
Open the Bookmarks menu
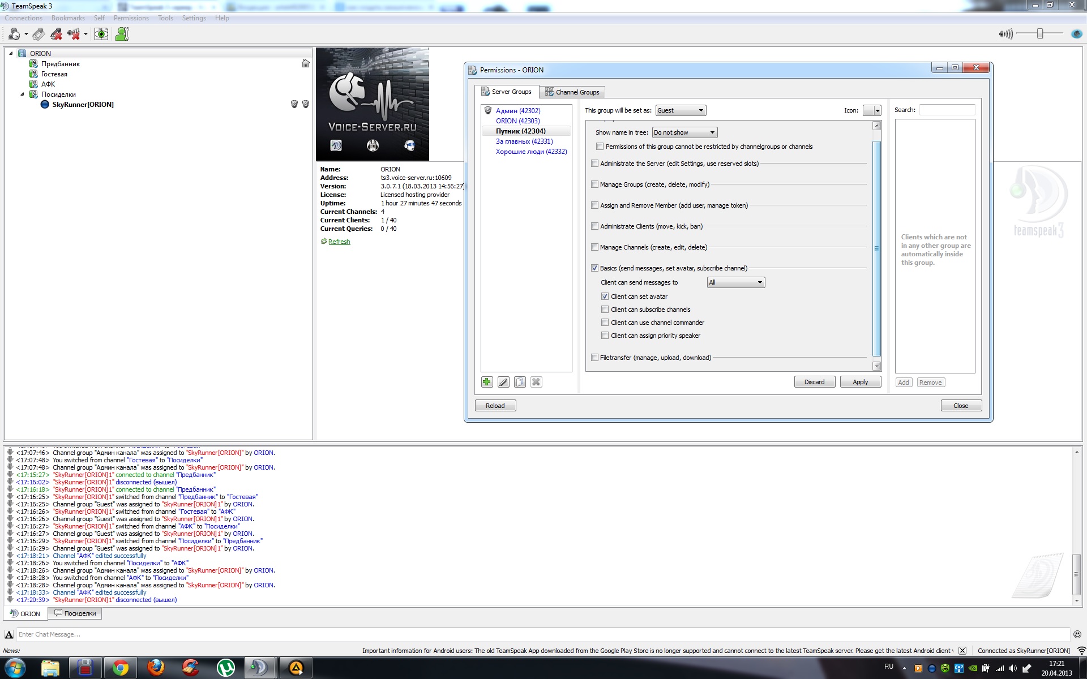[68, 18]
